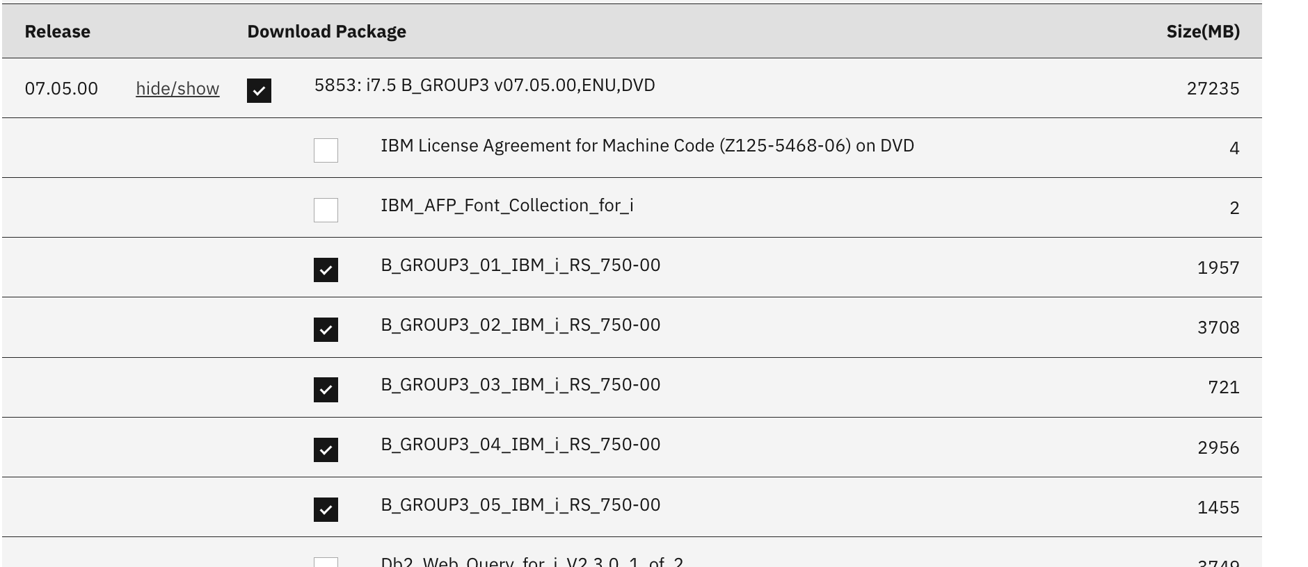Select the Db2 Web Query checkbox
The height and width of the screenshot is (567, 1308).
tap(325, 563)
